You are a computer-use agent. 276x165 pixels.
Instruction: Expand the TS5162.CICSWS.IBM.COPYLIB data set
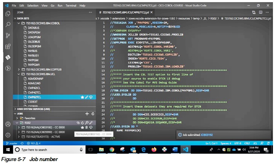(19, 69)
